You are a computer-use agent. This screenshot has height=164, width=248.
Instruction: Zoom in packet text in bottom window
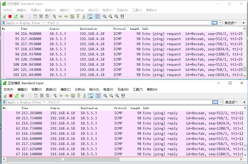click(105, 96)
